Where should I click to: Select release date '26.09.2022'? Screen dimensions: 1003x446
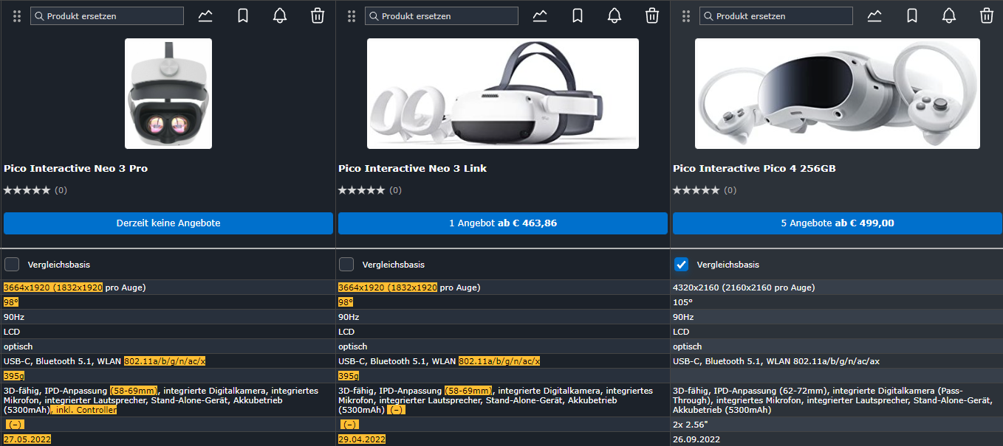696,439
